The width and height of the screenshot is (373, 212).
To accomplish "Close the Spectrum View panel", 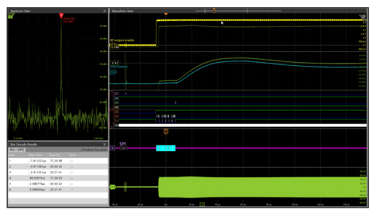I will tap(105, 10).
